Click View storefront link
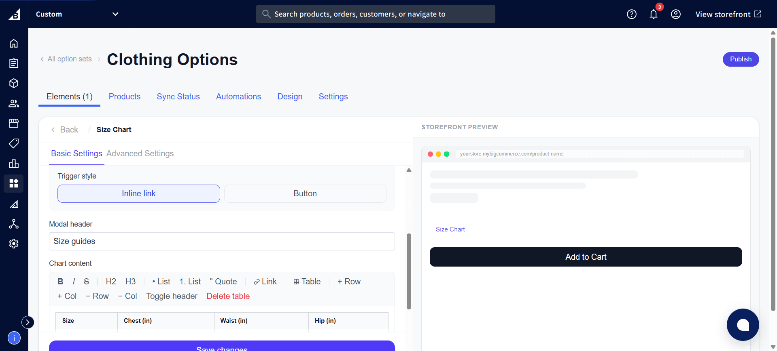Screen dimensions: 777x351 728,14
